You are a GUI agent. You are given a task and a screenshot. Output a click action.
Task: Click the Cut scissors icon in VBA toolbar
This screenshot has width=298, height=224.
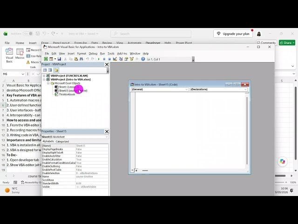pyautogui.click(x=65, y=59)
